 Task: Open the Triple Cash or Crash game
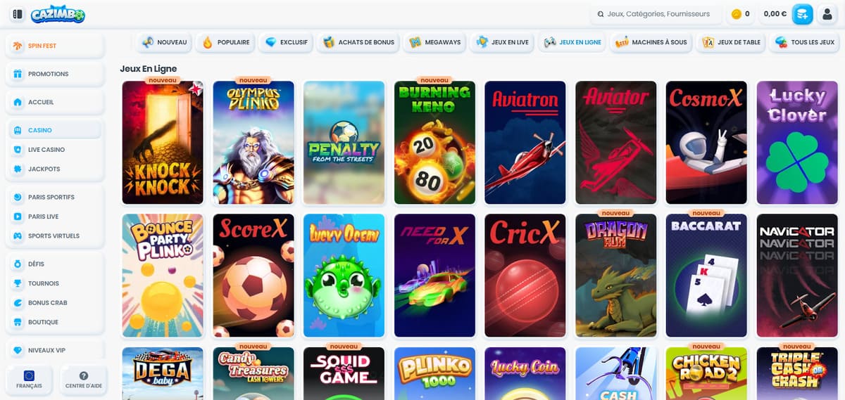[797, 373]
